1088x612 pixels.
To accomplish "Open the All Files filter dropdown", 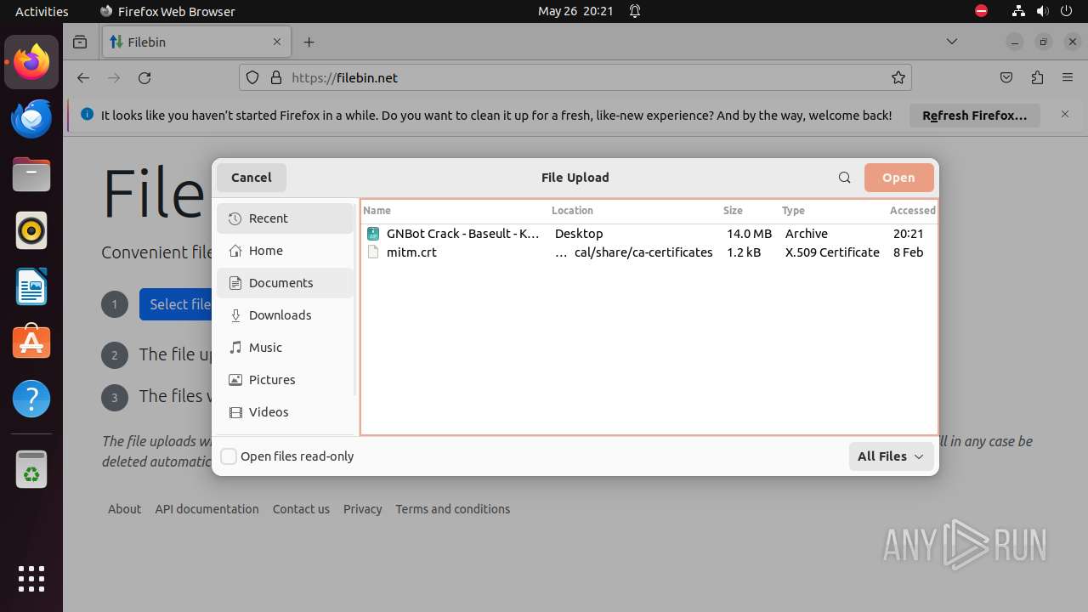I will tap(891, 456).
